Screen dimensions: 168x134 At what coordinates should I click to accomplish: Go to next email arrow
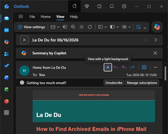(x=156, y=40)
